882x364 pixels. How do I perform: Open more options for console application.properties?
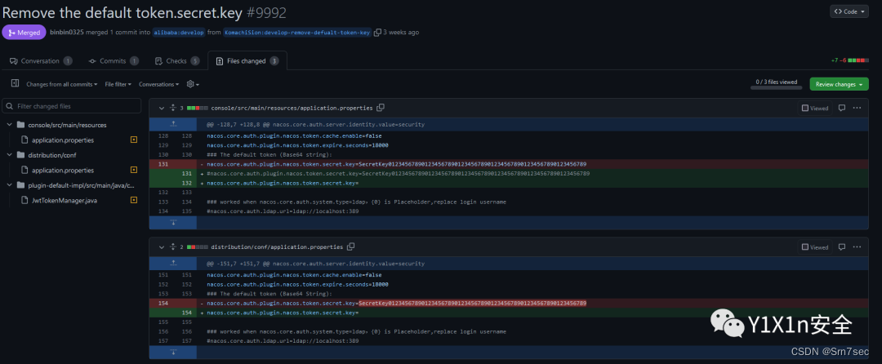[857, 108]
